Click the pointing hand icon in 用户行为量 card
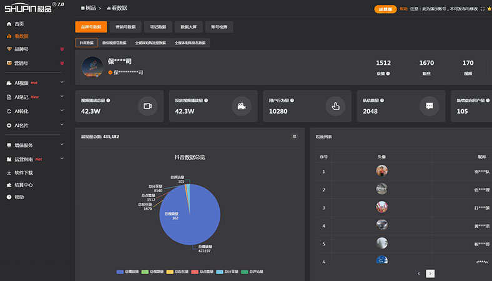The width and height of the screenshot is (492, 281). [335, 106]
